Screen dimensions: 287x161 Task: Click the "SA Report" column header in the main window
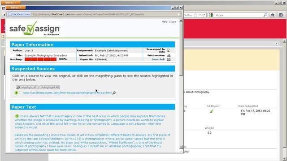213,106
